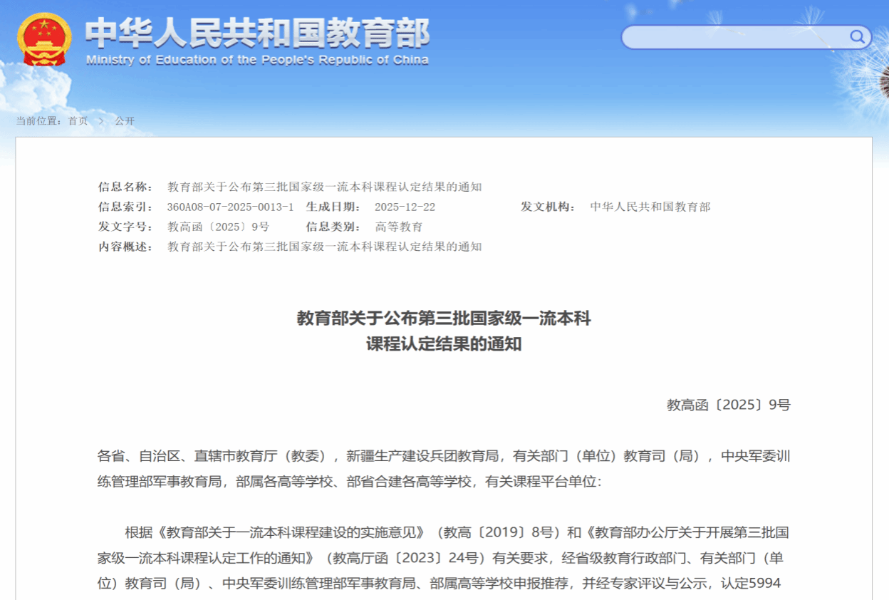Focus the search input box in header
The image size is (889, 600).
point(734,37)
